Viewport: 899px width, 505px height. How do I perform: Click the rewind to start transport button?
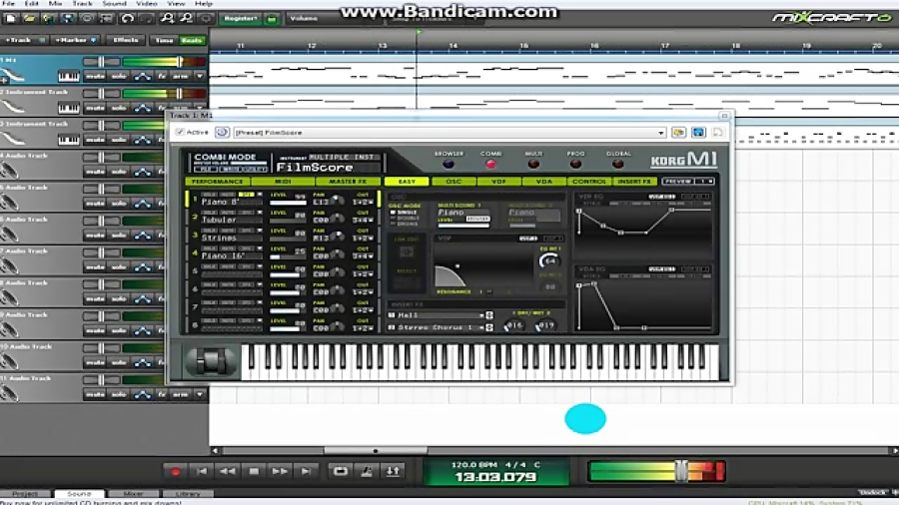click(202, 471)
